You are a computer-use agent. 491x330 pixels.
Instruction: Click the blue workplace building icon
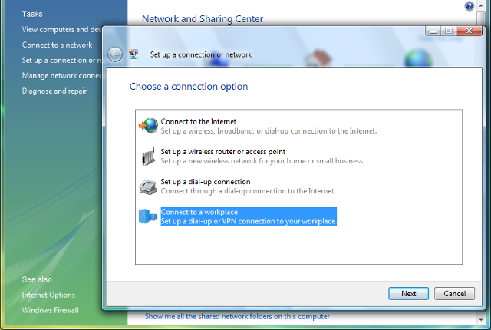pos(148,216)
